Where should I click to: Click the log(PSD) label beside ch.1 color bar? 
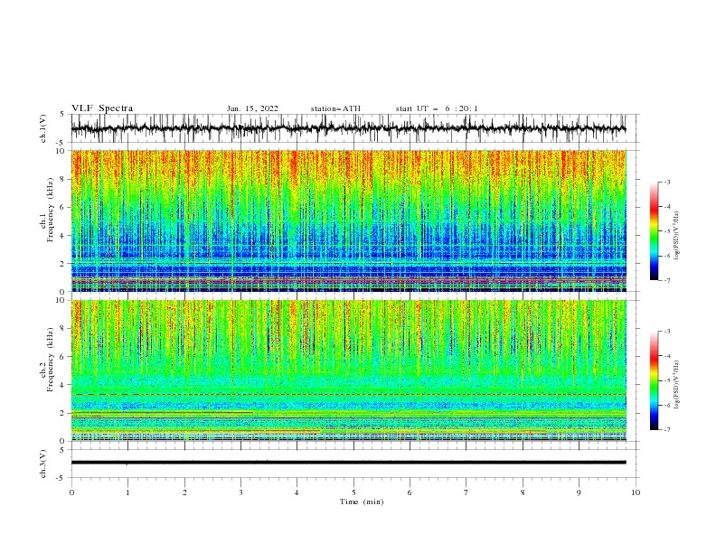click(x=677, y=236)
